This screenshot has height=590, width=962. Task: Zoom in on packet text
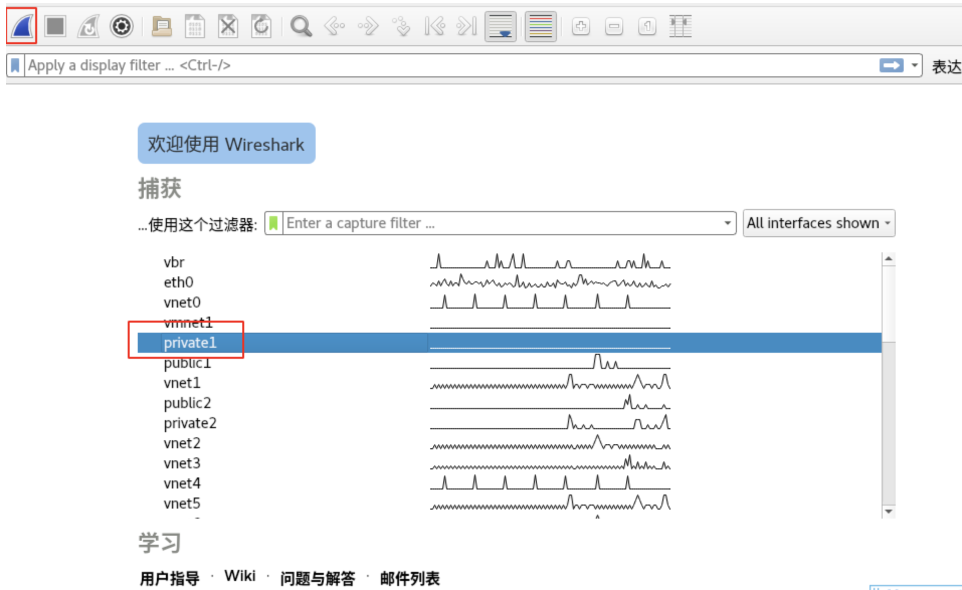tap(581, 26)
